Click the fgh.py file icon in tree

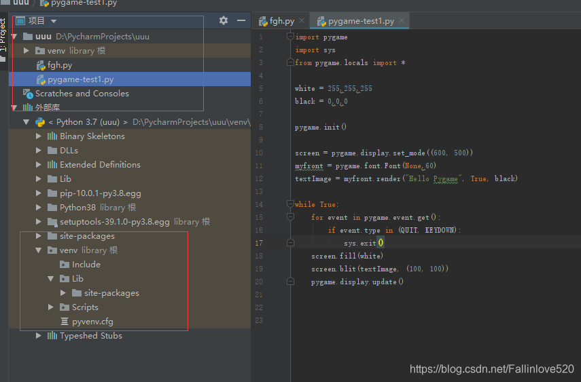[x=41, y=66]
